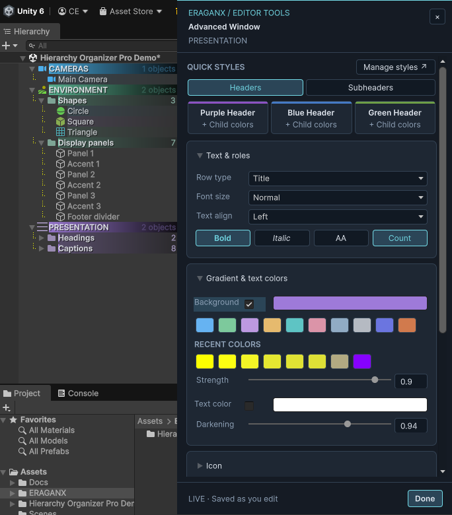Click the Project panel plus icon
The image size is (452, 515).
click(x=6, y=407)
